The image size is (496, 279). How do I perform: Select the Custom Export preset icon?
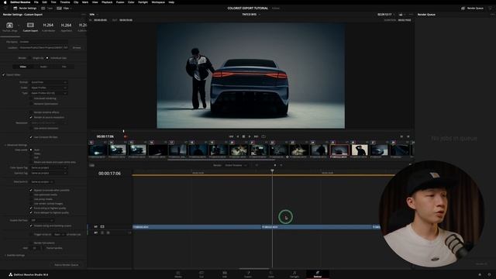click(30, 26)
